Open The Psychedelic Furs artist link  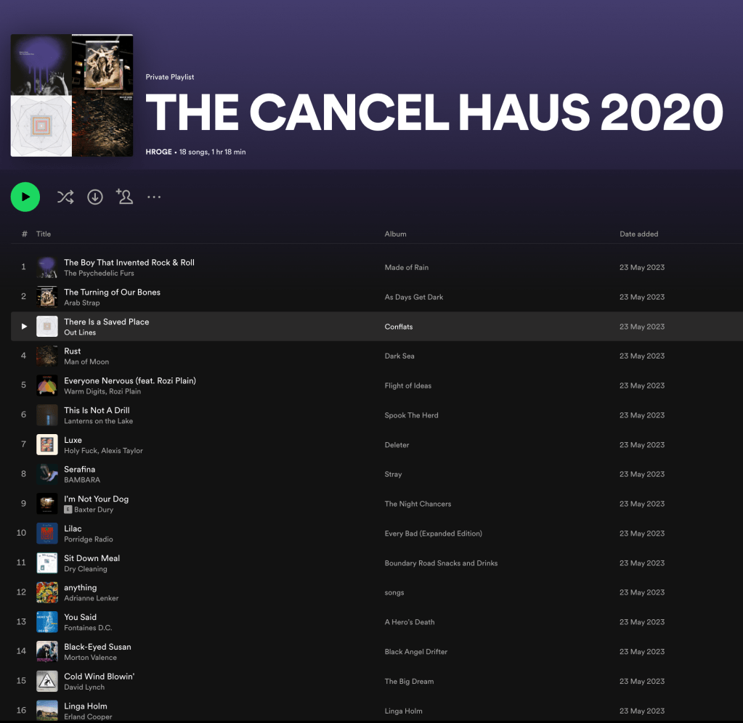click(x=99, y=274)
